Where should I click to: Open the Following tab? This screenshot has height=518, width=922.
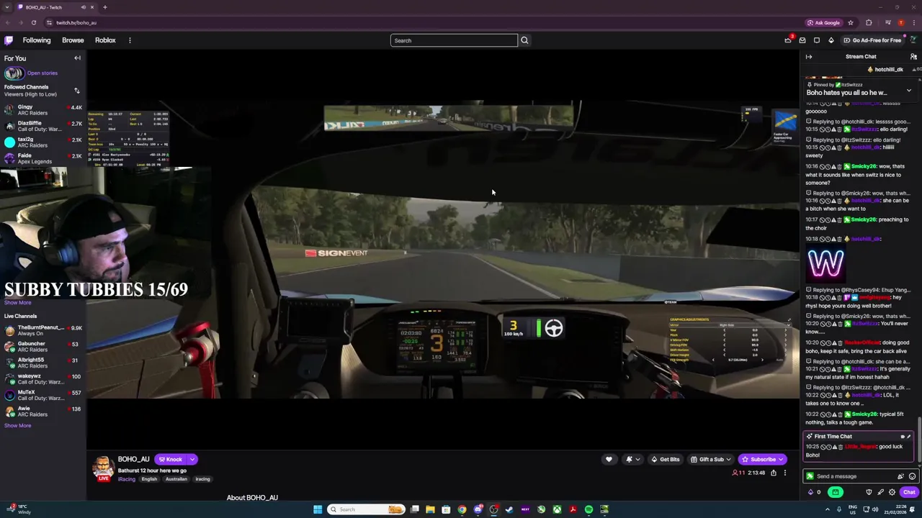(37, 40)
